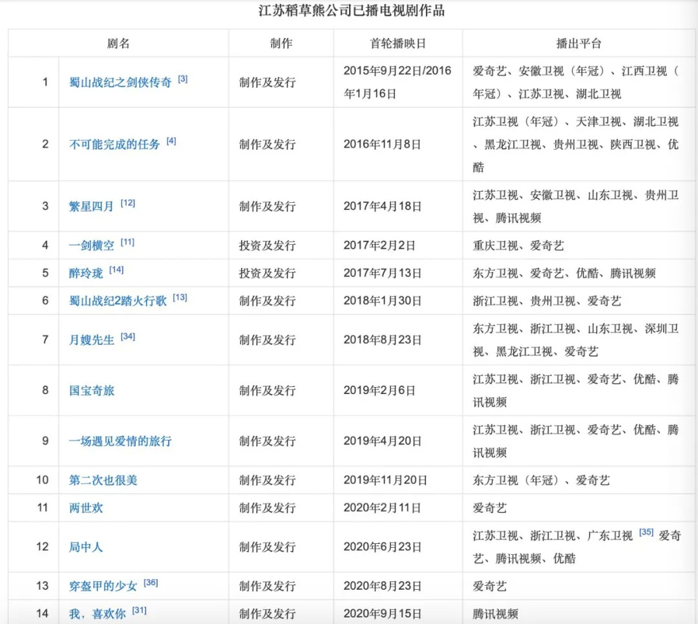The image size is (698, 624).
Task: Open citation [4] beside 不可能完成的任务
Action: pos(171,141)
